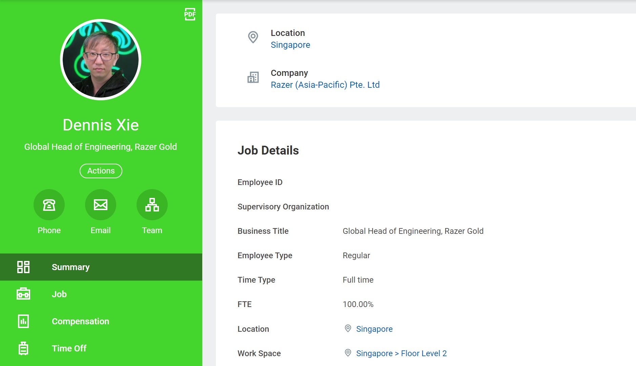Screen dimensions: 636x366
Task: Click the Business Title value in Job Details
Action: (413, 231)
